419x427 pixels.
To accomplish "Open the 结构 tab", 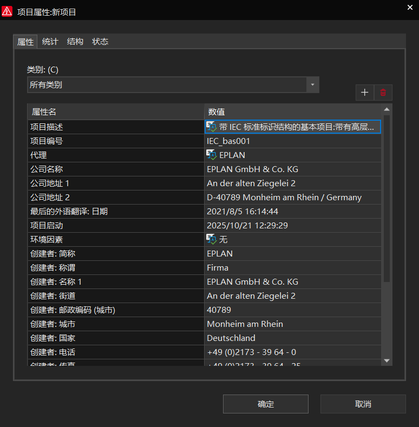I will [75, 42].
